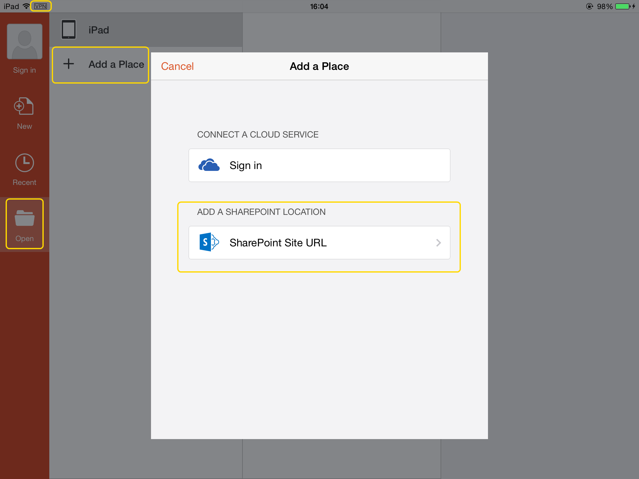Tap the 16:04 clock in status bar

[319, 6]
